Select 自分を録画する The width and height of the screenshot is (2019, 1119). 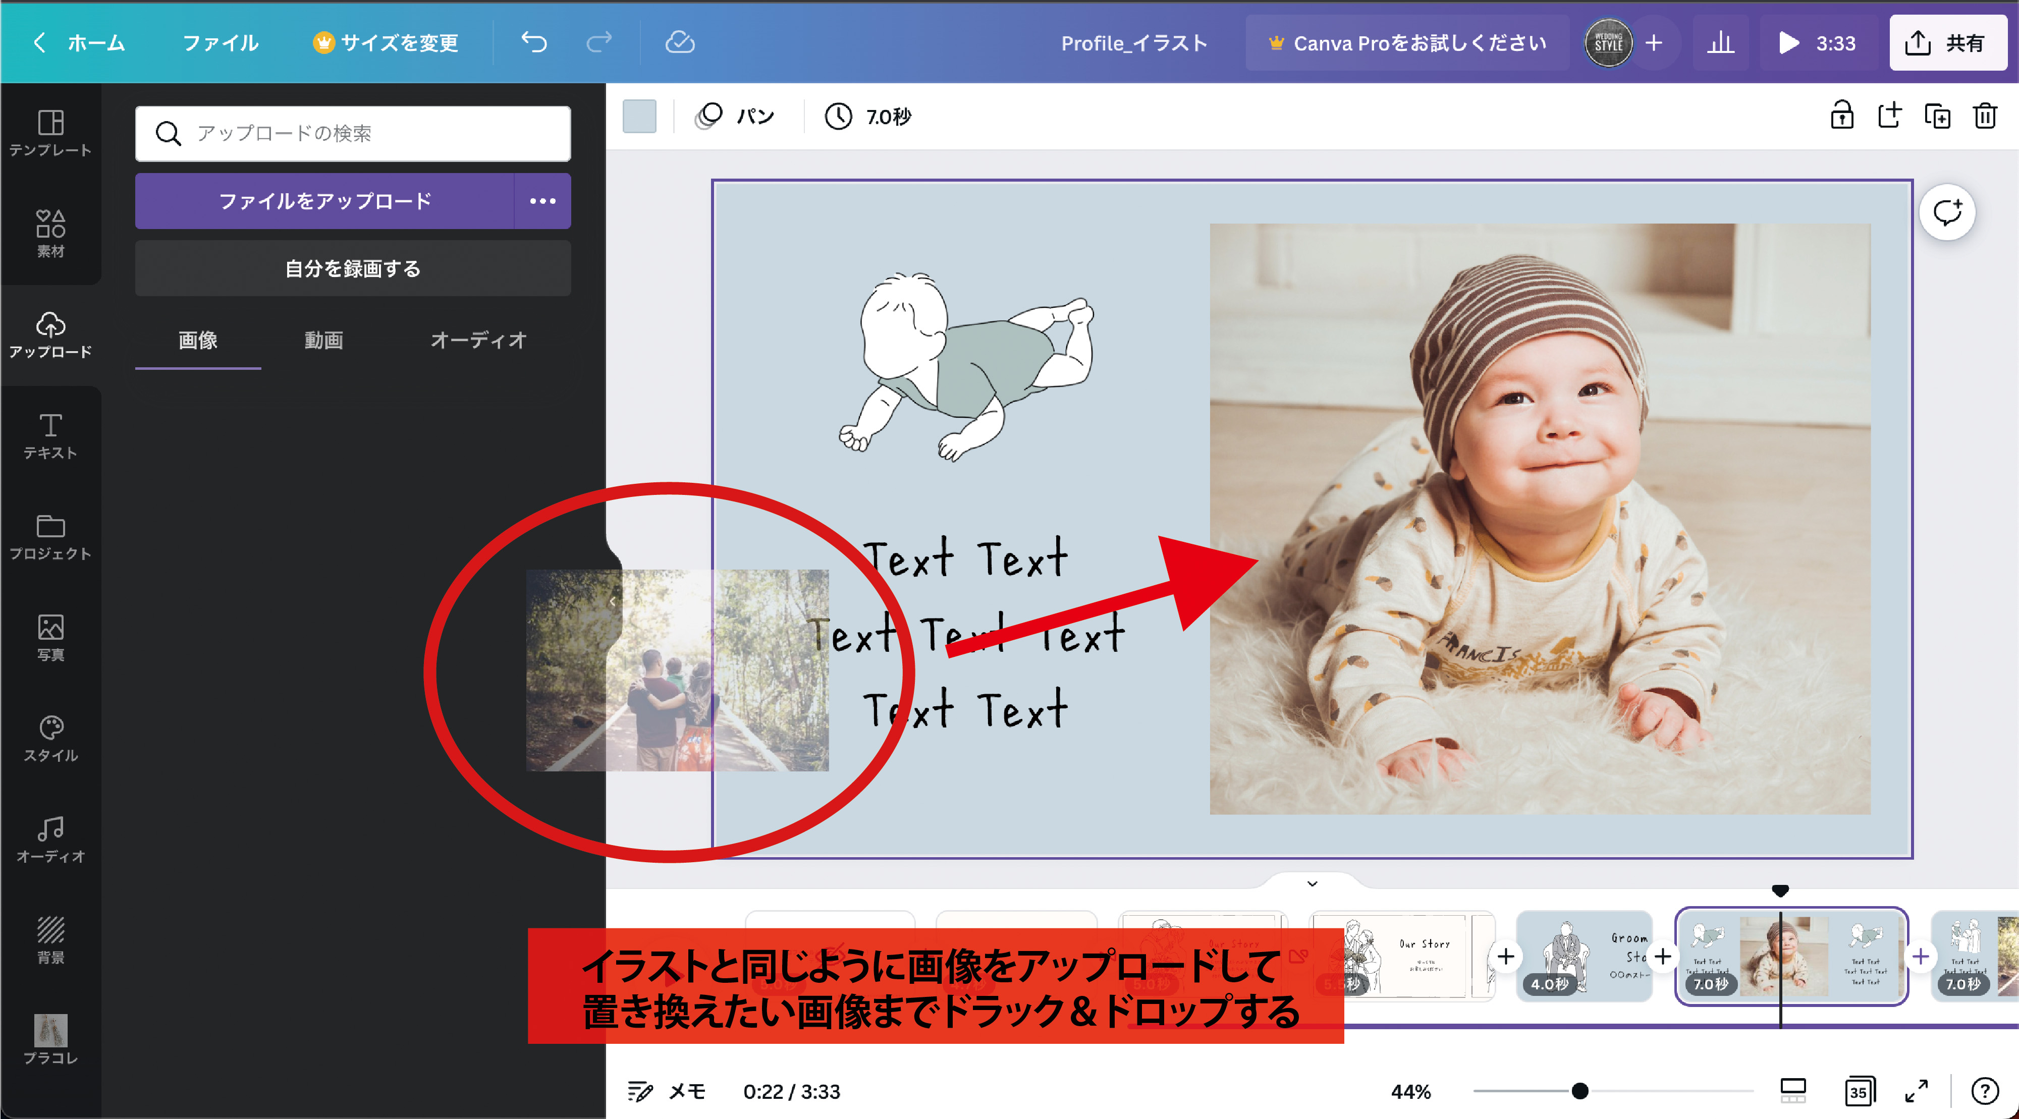[x=352, y=268]
